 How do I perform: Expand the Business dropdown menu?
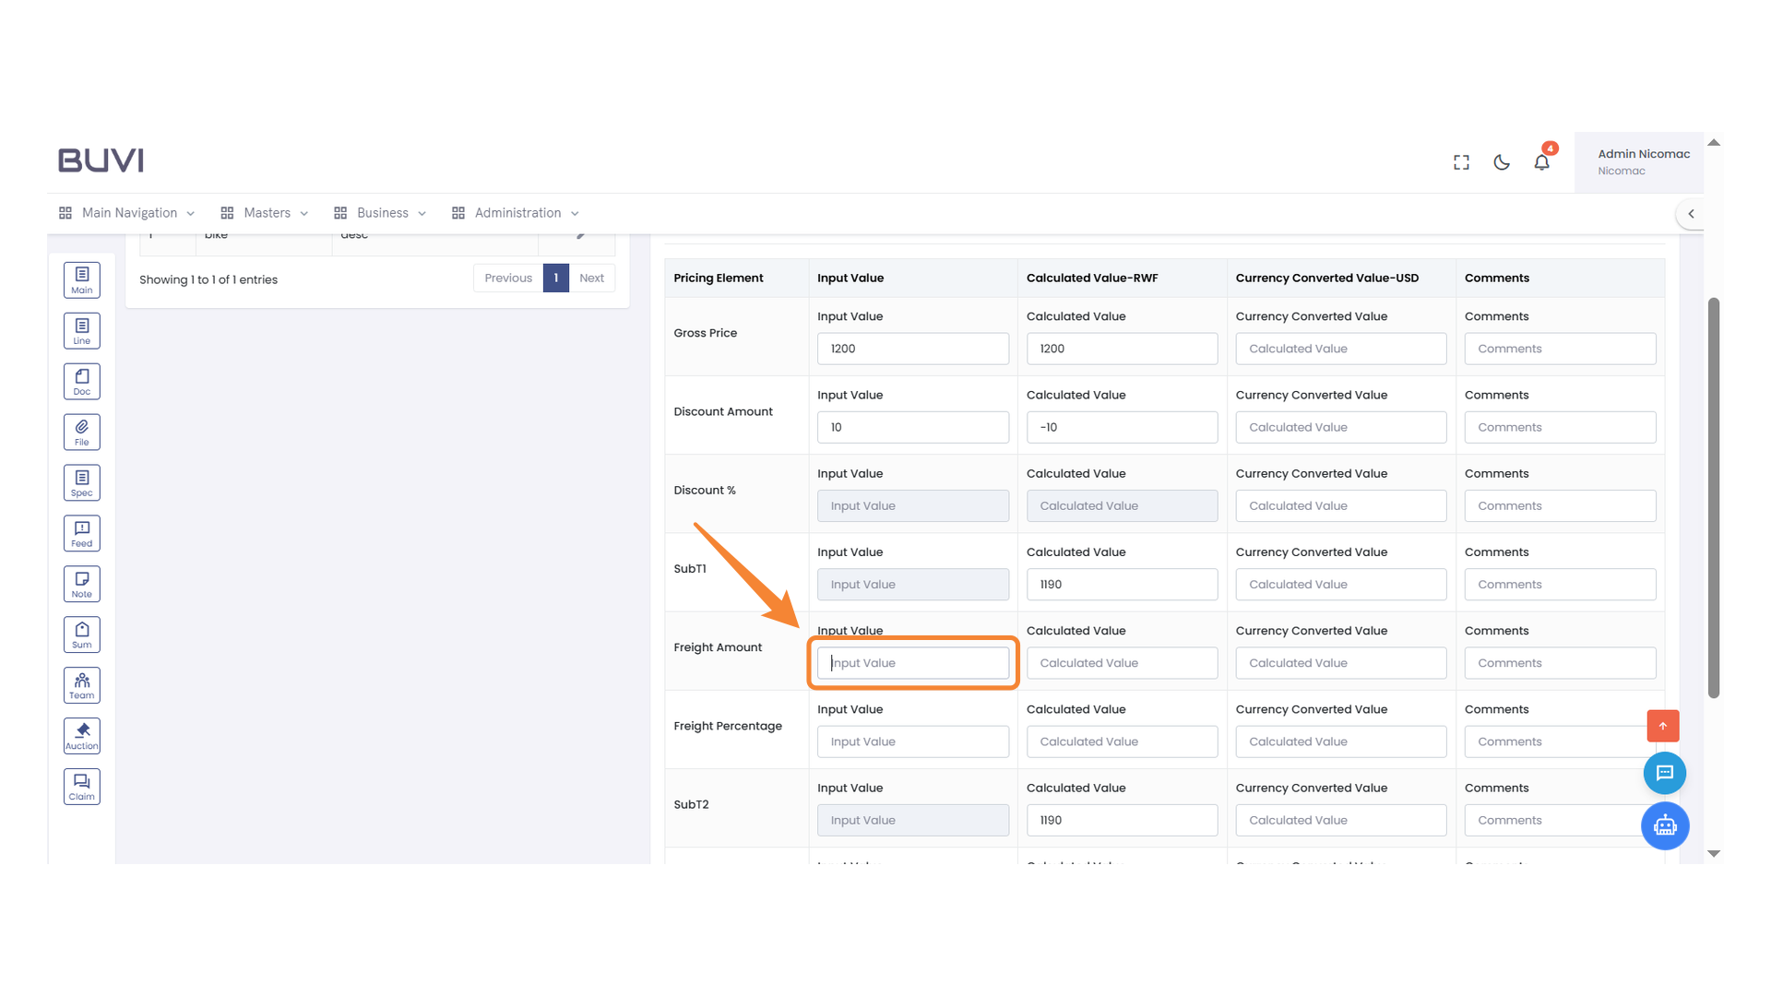pyautogui.click(x=380, y=213)
